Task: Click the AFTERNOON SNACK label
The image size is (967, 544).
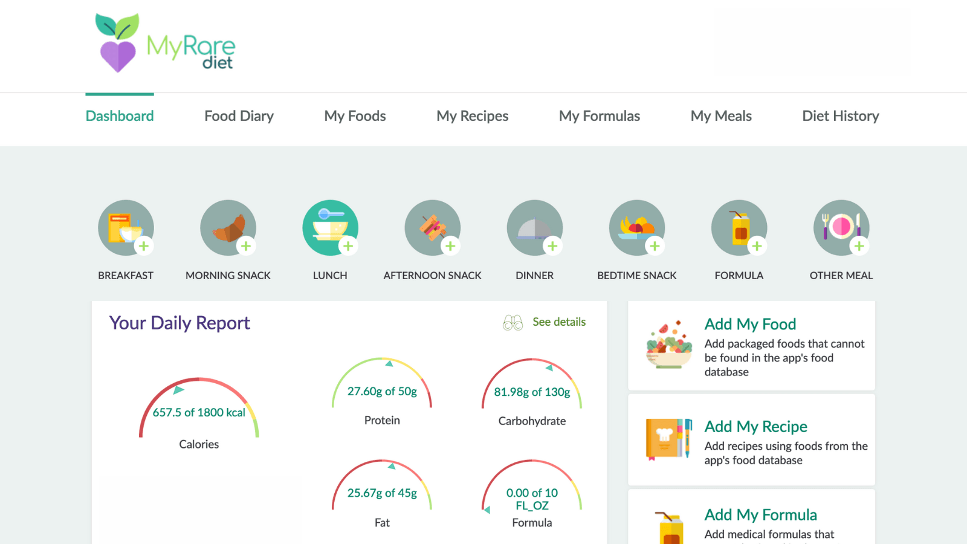Action: coord(432,276)
